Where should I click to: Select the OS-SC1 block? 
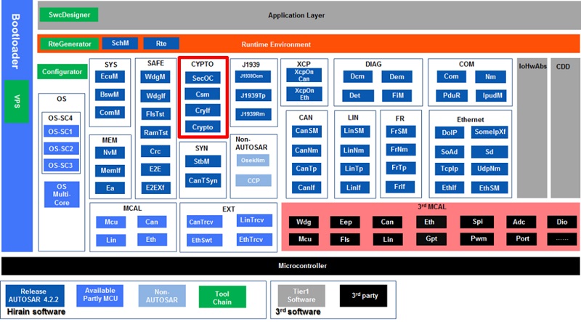pos(61,132)
